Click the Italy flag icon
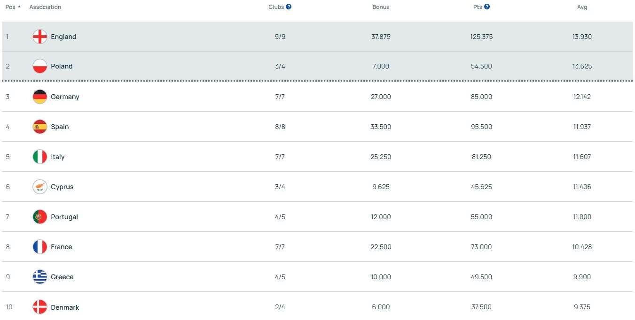The height and width of the screenshot is (320, 635). 40,157
